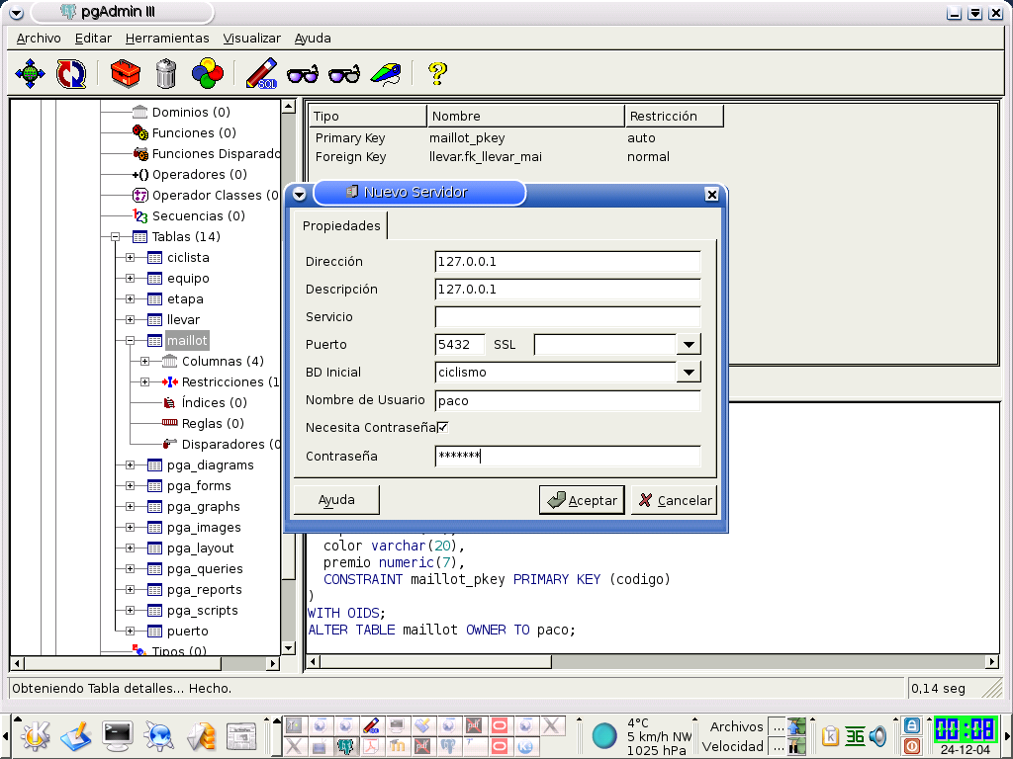Screen dimensions: 1013x759
Task: Select the Reglas (0) tree item
Action: coord(213,423)
